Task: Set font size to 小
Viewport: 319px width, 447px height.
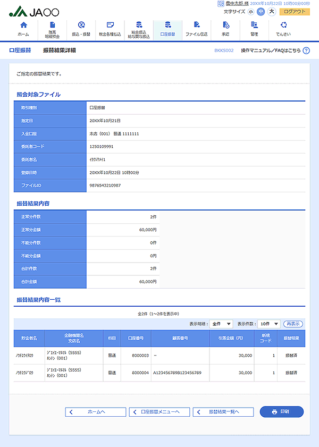Action: click(x=251, y=12)
